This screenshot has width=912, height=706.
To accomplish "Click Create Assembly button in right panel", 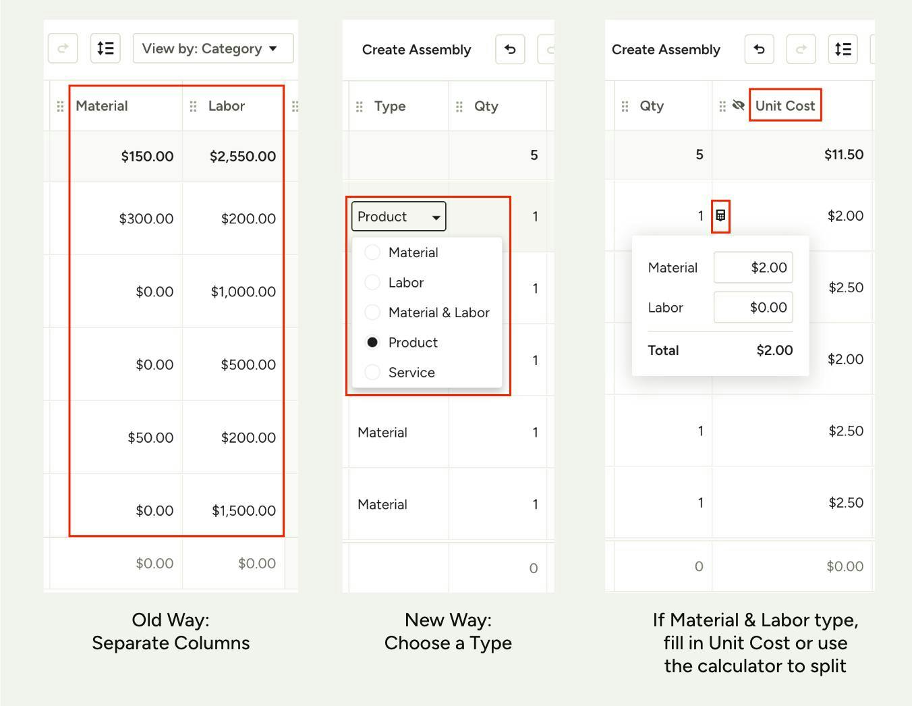I will (x=666, y=49).
